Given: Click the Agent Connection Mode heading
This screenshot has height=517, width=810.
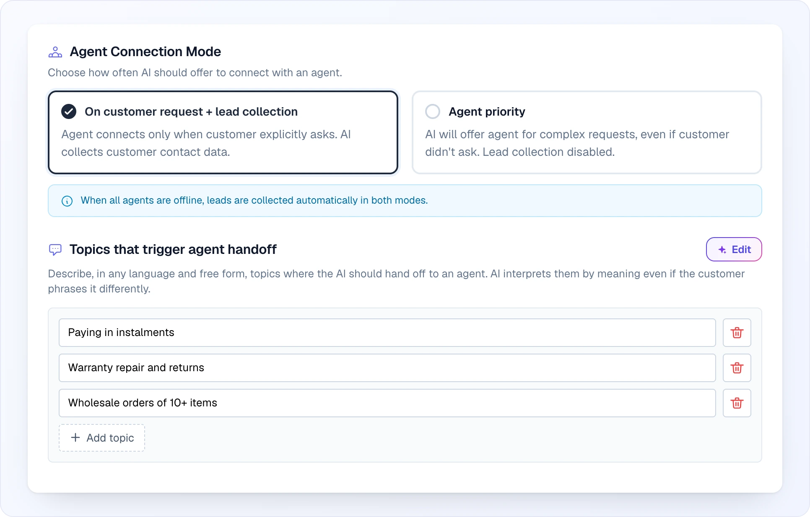Looking at the screenshot, I should 145,52.
